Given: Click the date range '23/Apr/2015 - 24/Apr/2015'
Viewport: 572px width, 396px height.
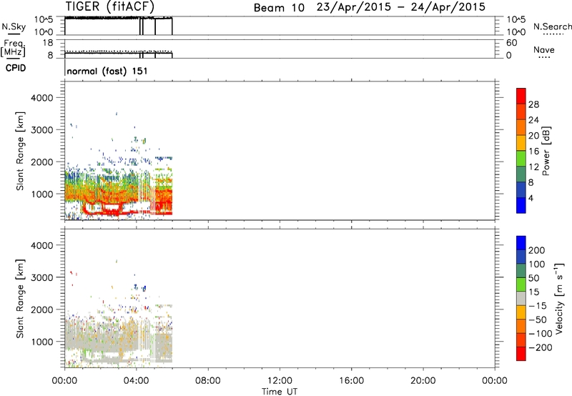Looking at the screenshot, I should tap(401, 7).
